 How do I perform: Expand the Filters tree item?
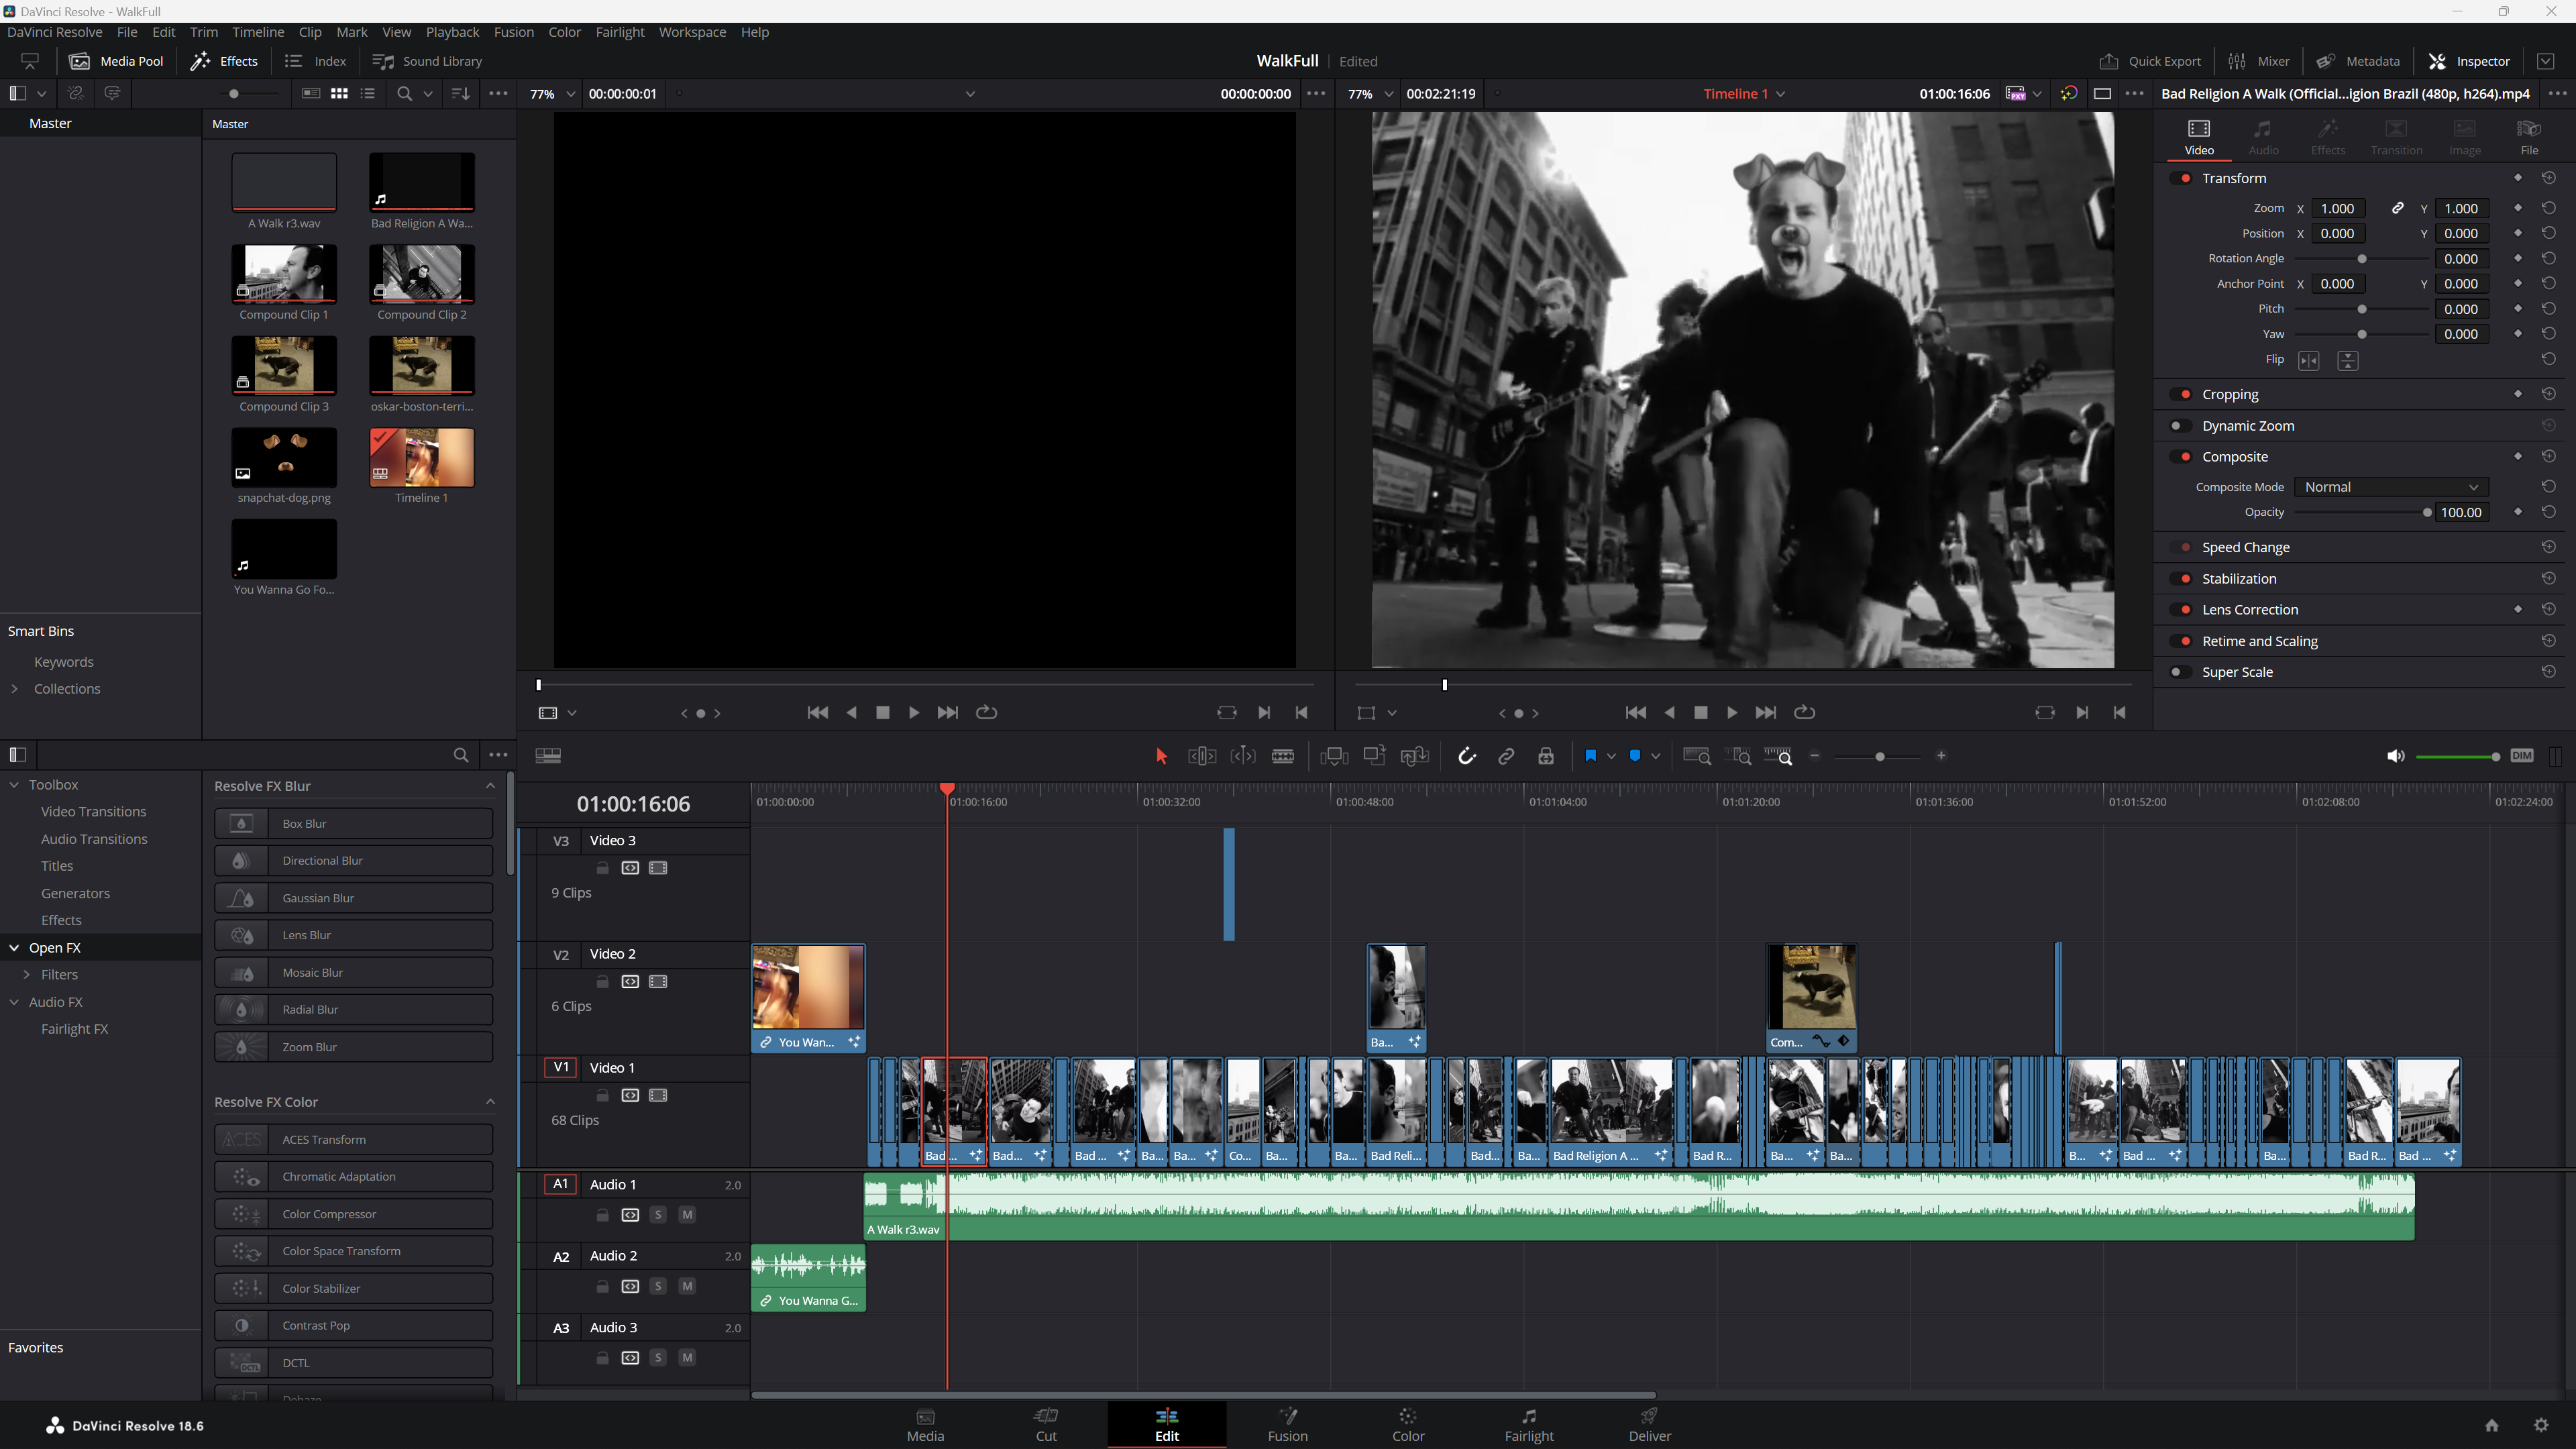click(27, 974)
